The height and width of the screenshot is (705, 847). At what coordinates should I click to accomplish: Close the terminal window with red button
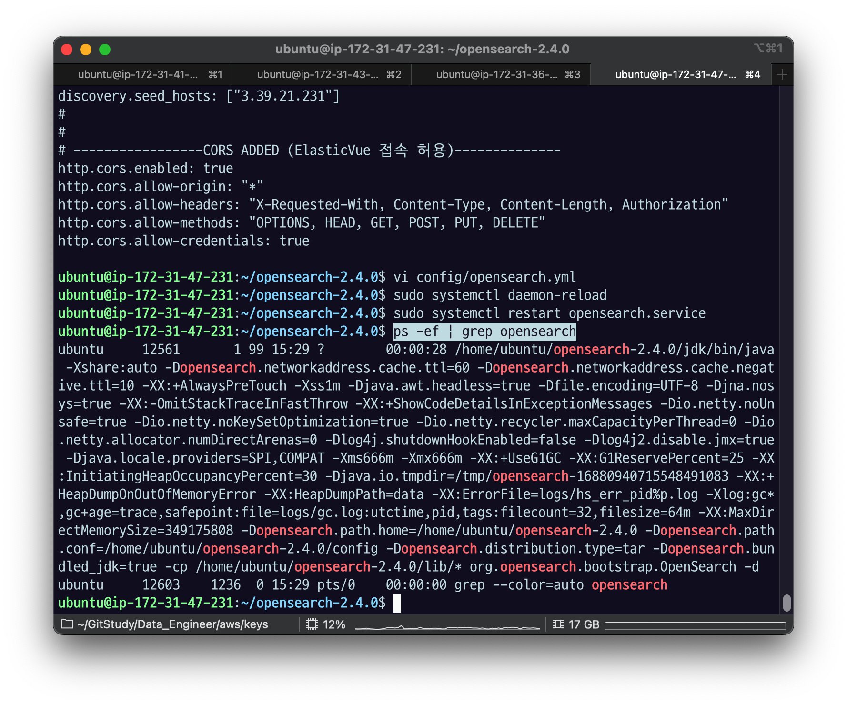67,50
